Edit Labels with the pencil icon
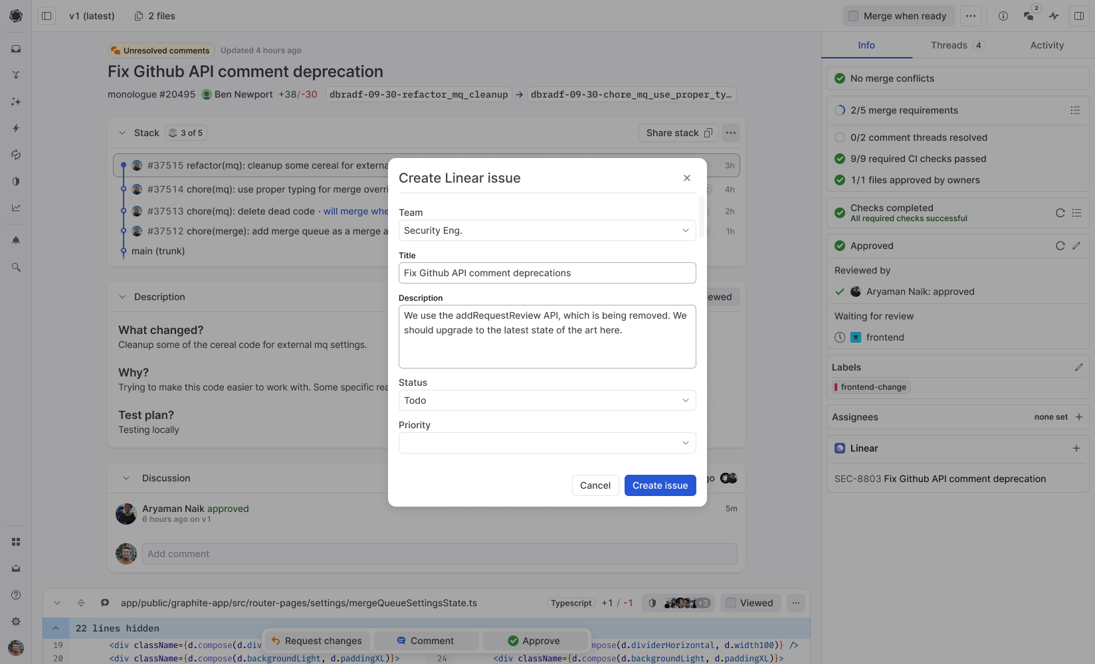 point(1078,367)
